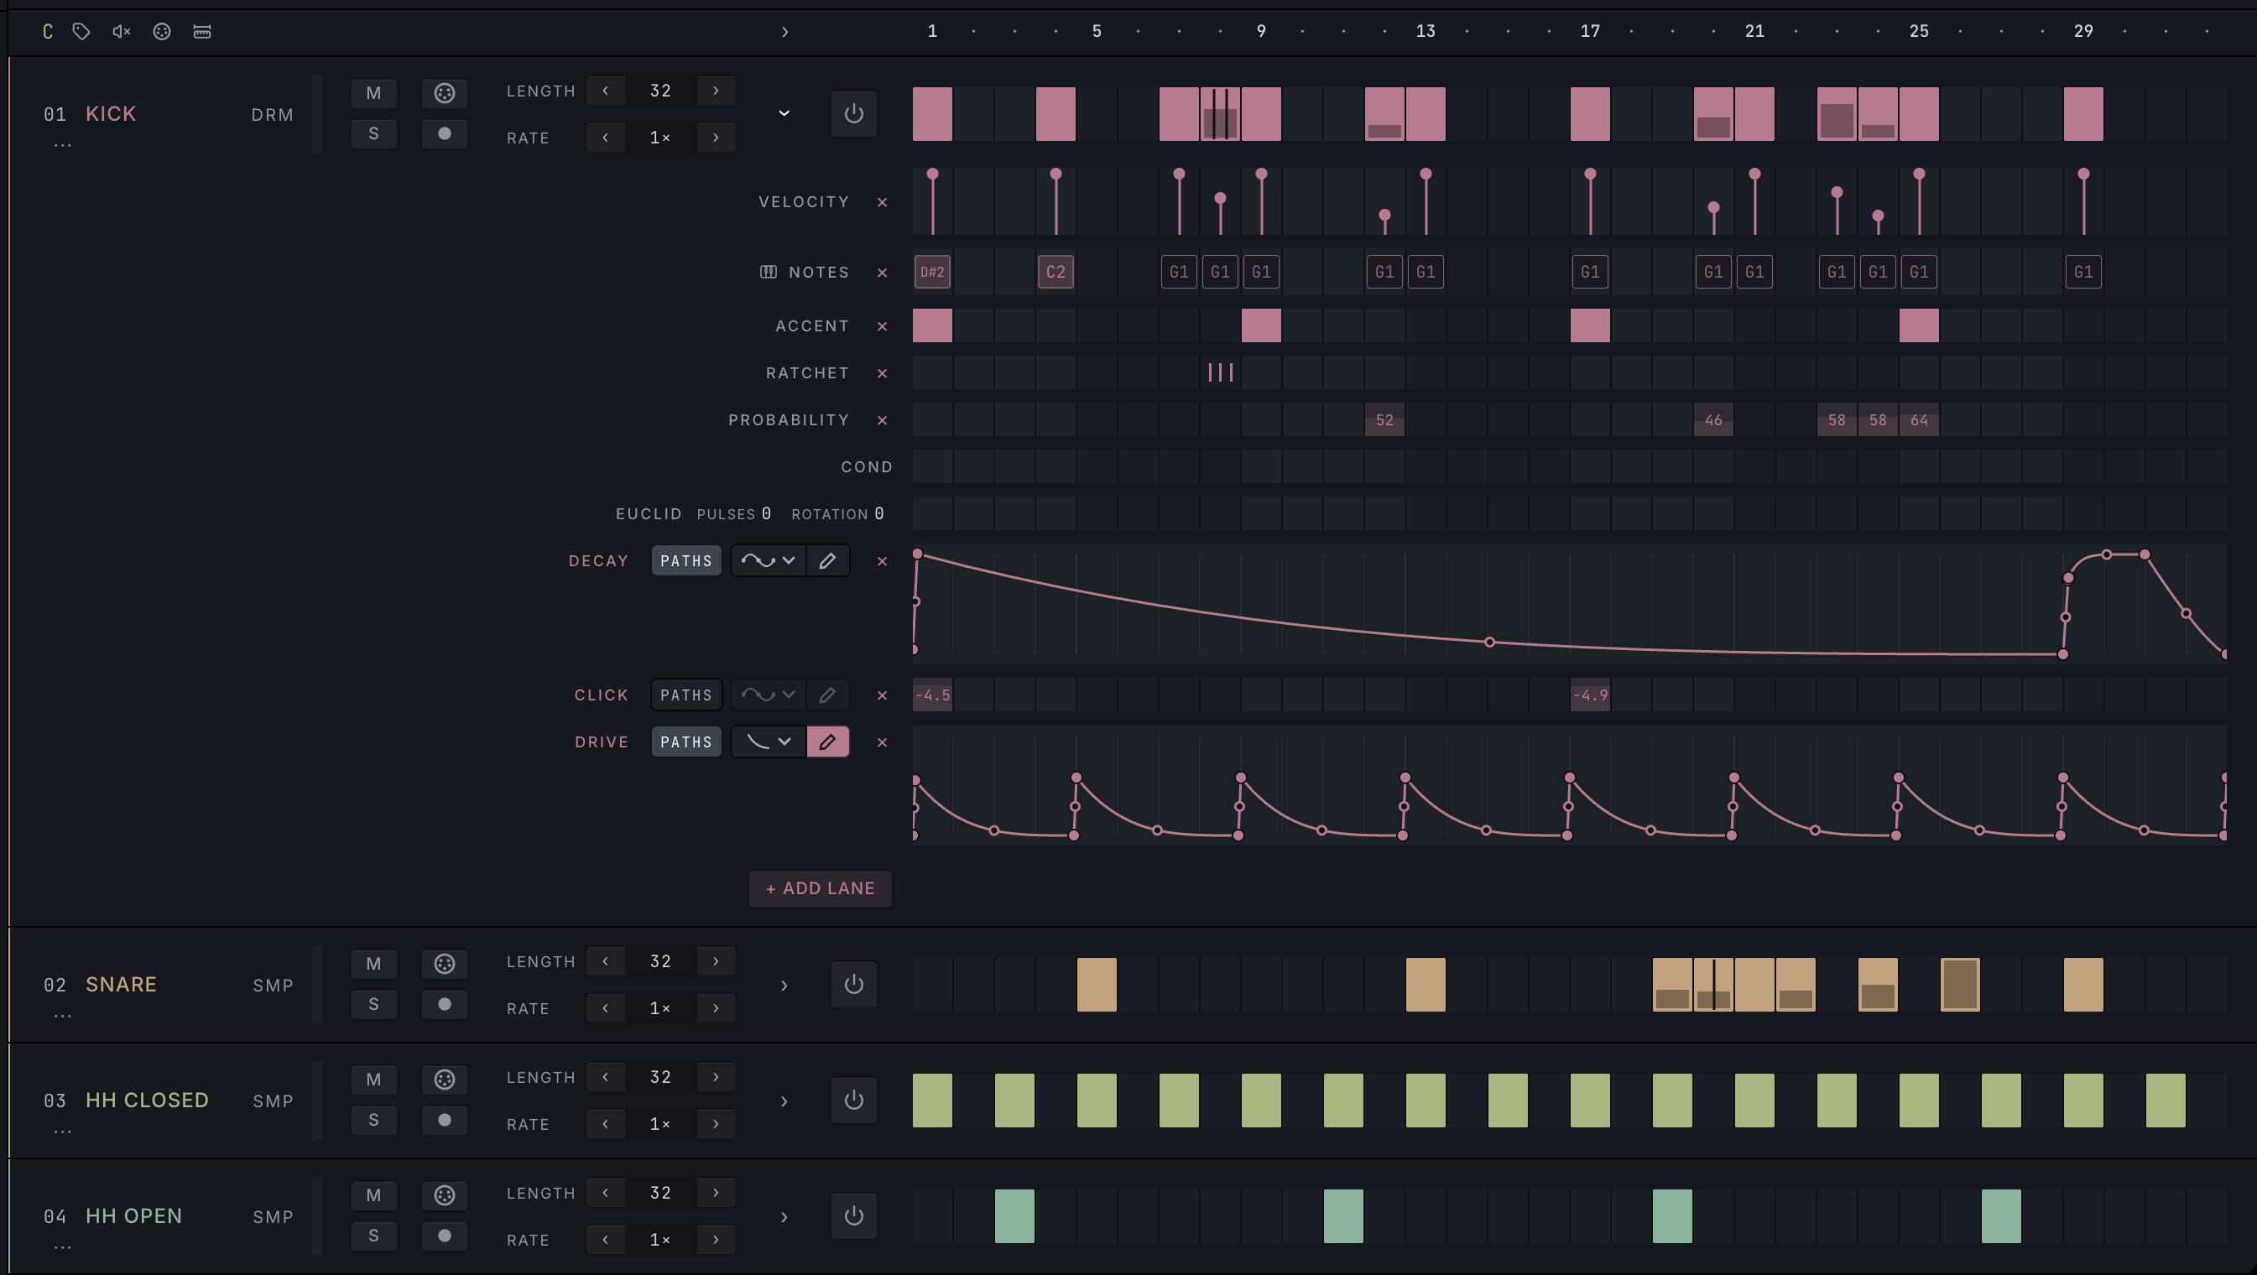Click the pencil icon in the DECAY lane
2257x1275 pixels.
click(x=827, y=560)
